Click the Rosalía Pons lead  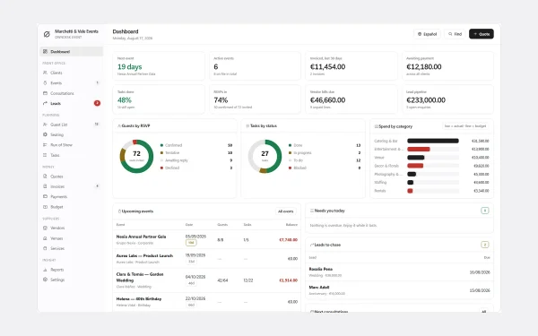pos(399,272)
